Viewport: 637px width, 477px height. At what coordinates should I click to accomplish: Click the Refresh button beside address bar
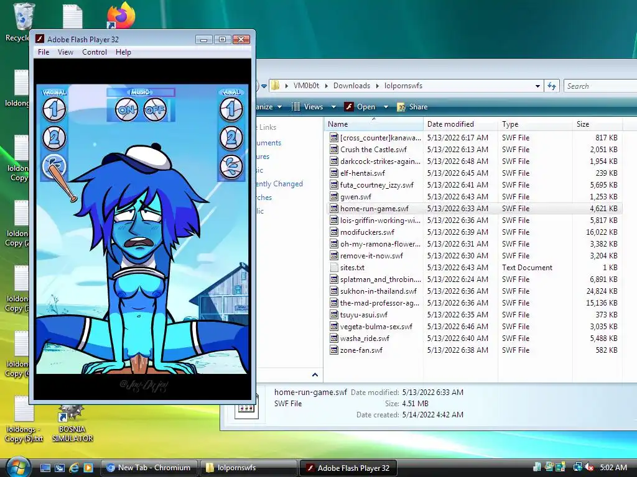552,86
